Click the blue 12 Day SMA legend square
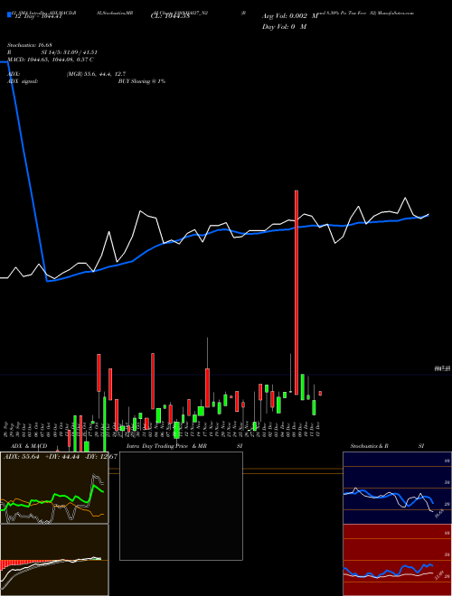The height and width of the screenshot is (596, 452). coord(9,14)
